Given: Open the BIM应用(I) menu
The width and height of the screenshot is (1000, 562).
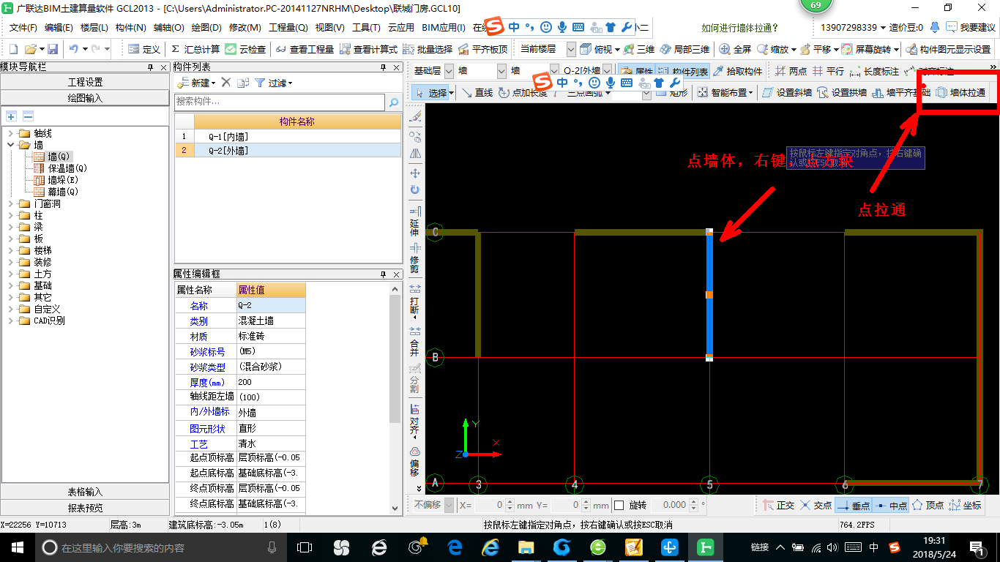Looking at the screenshot, I should [444, 28].
